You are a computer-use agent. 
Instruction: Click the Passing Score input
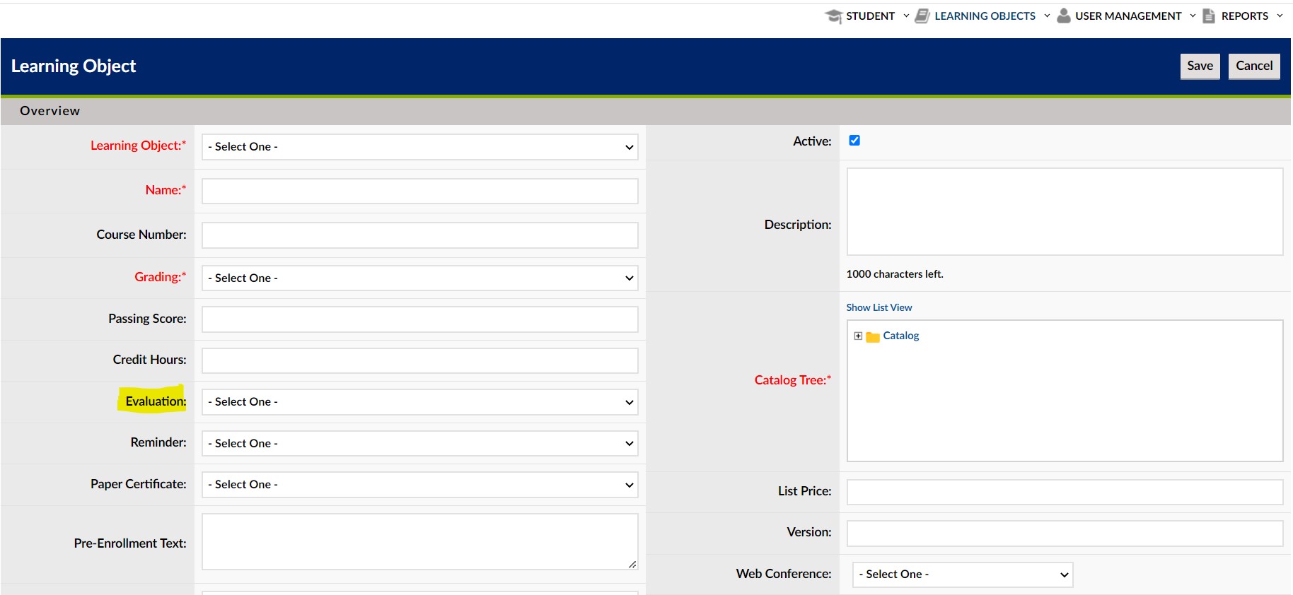click(x=420, y=319)
